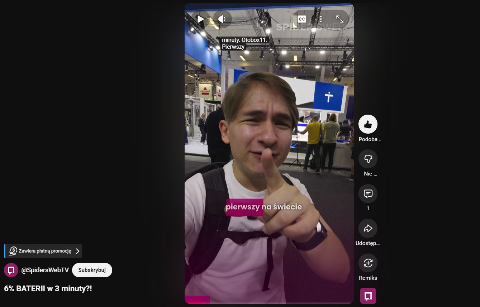This screenshot has height=307, width=480.
Task: Dislike the Short with the thumbs-down icon
Action: coord(368,159)
